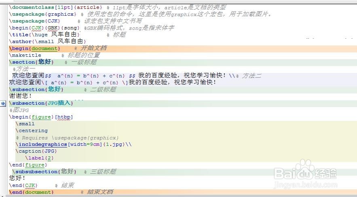This screenshot has height=197, width=357.
Task: Click the \caption{JPG} line
Action: point(36,151)
